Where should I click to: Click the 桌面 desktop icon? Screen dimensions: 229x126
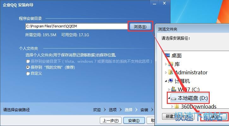pos(167,55)
